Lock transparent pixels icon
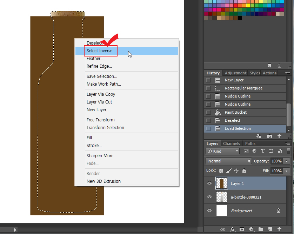This screenshot has width=294, height=234. point(221,171)
